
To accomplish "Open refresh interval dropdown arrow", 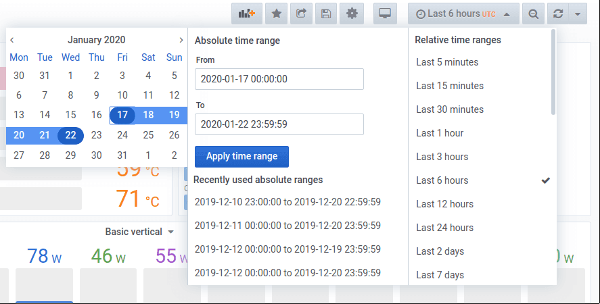I will point(577,14).
